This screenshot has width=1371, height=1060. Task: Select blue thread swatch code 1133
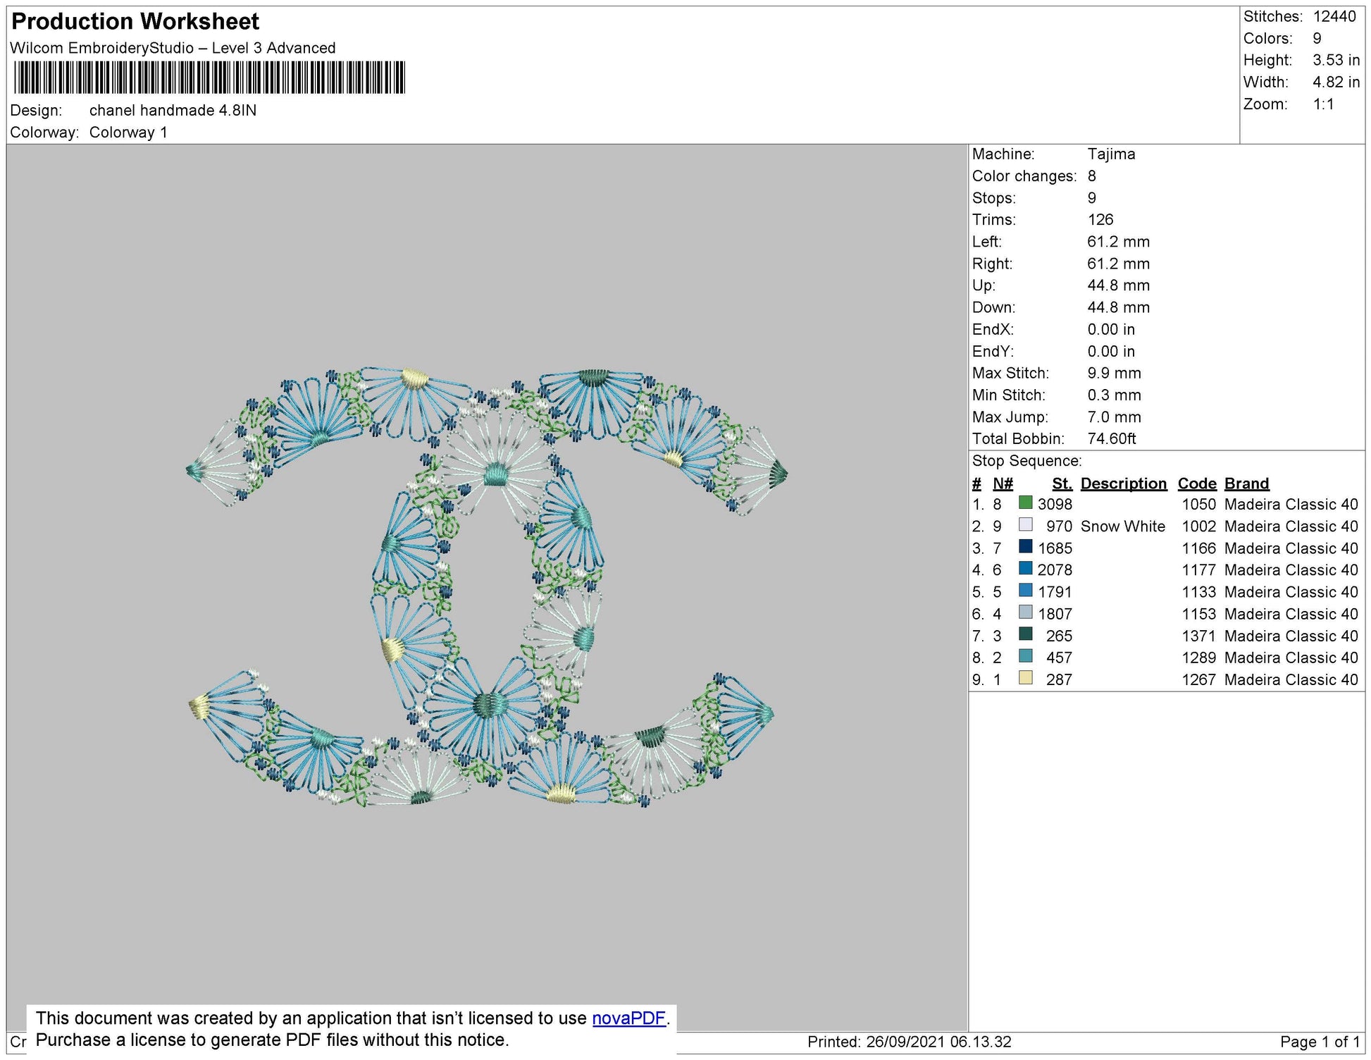pos(1026,591)
